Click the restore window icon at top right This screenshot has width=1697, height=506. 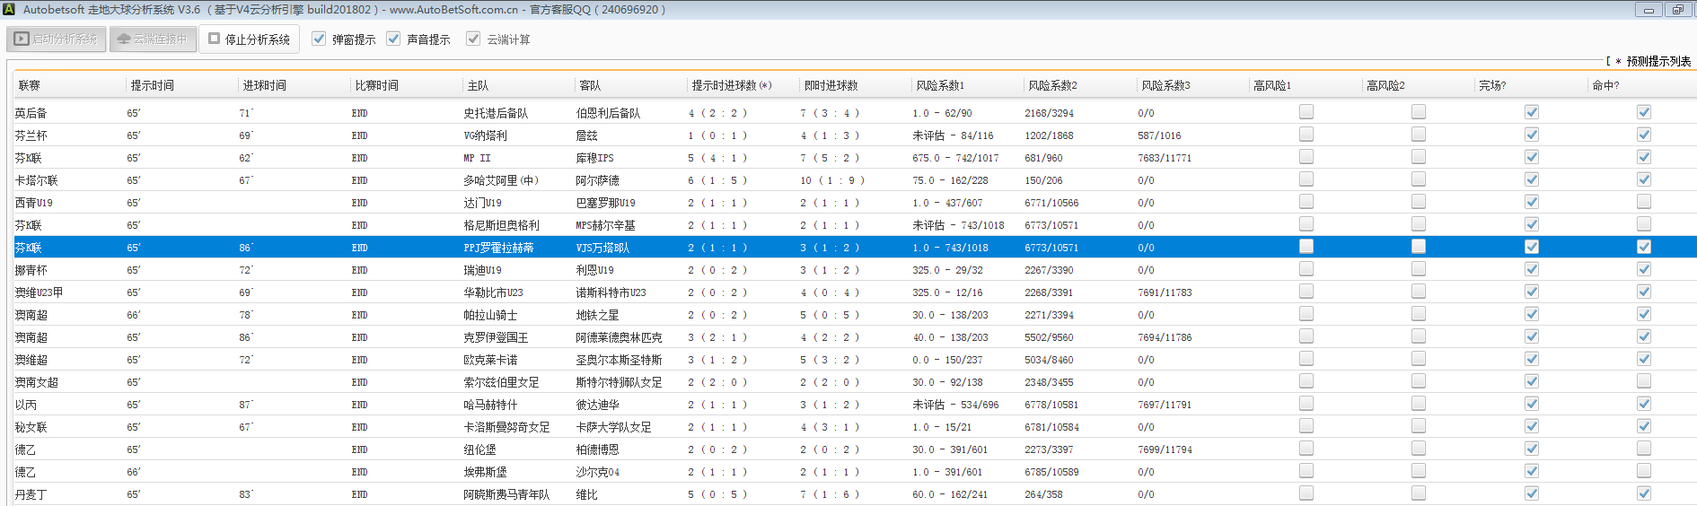click(1677, 10)
